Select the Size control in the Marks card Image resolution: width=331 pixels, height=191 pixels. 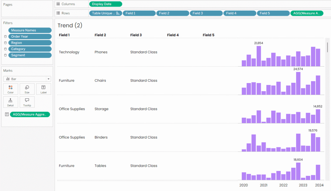click(x=27, y=89)
